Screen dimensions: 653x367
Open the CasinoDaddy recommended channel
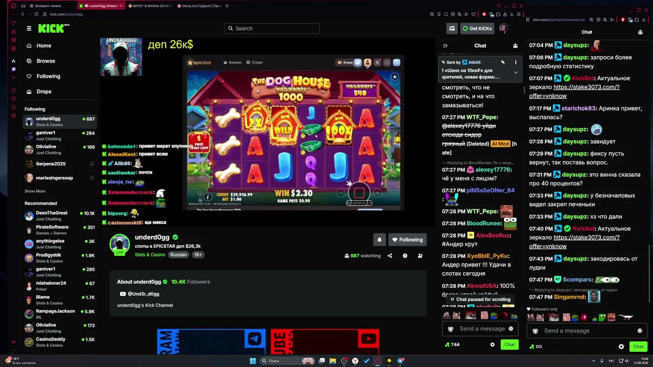point(59,342)
